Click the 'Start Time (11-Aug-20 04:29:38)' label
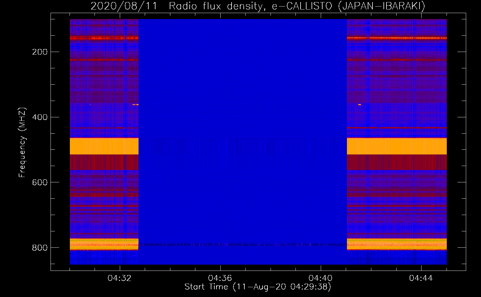 click(258, 287)
